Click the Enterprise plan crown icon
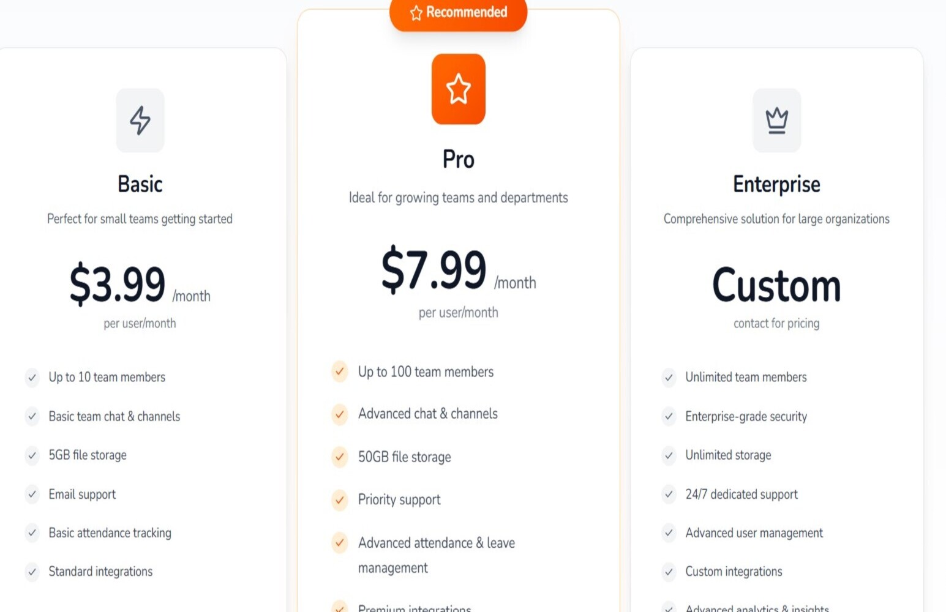946x612 pixels. click(776, 121)
